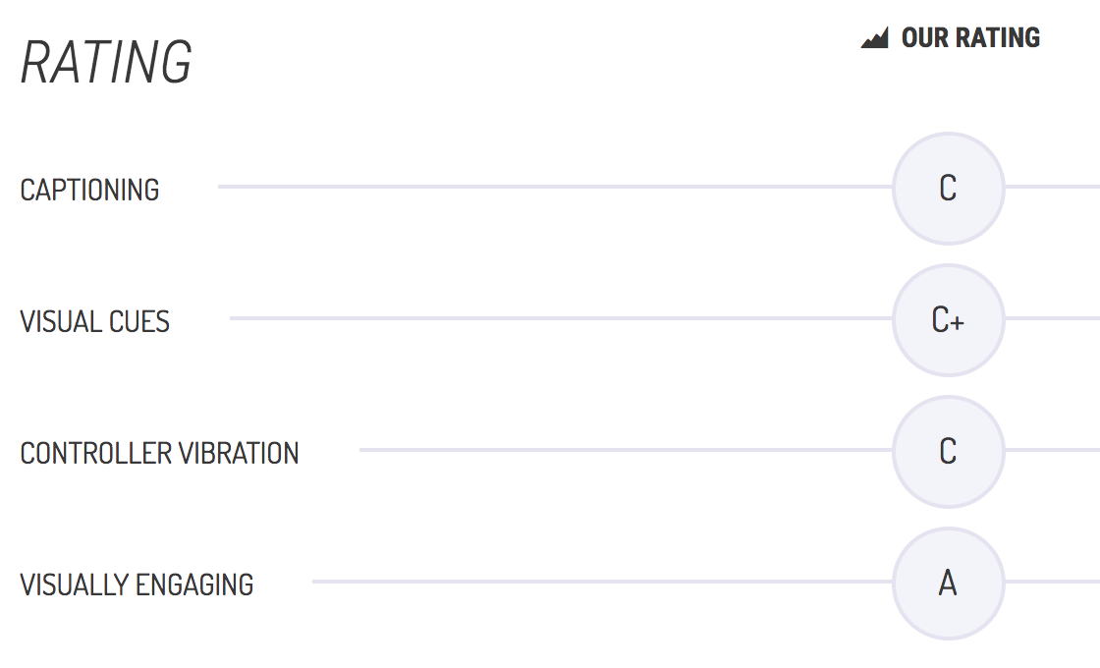The height and width of the screenshot is (668, 1100).
Task: Click the line right of Captioning circle
Action: pos(1052,187)
